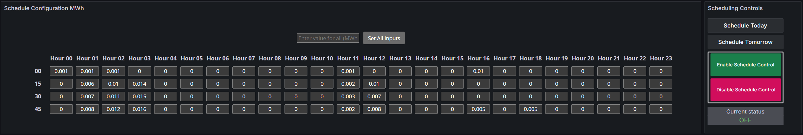Select the Hour 03 minute 45 input showing 0.016
Viewport: 803px width, 135px height.
click(x=140, y=109)
